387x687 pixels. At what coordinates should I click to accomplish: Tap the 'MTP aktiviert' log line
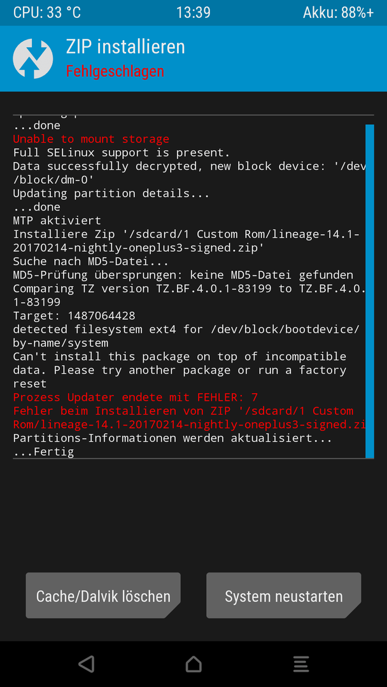(57, 220)
